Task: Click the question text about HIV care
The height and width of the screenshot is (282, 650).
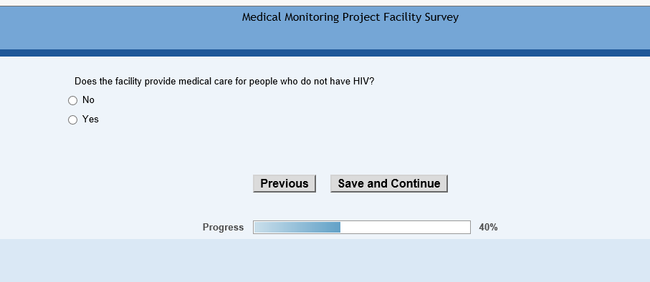Action: click(x=224, y=81)
